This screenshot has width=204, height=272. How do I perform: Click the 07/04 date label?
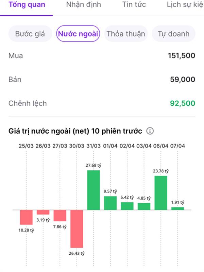tap(177, 146)
